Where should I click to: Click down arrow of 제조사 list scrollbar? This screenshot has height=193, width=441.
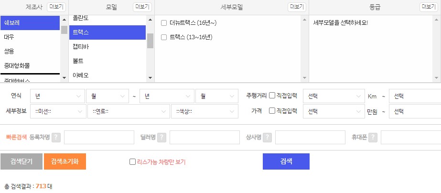click(64, 78)
